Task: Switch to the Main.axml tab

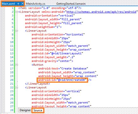Action: pos(9,4)
